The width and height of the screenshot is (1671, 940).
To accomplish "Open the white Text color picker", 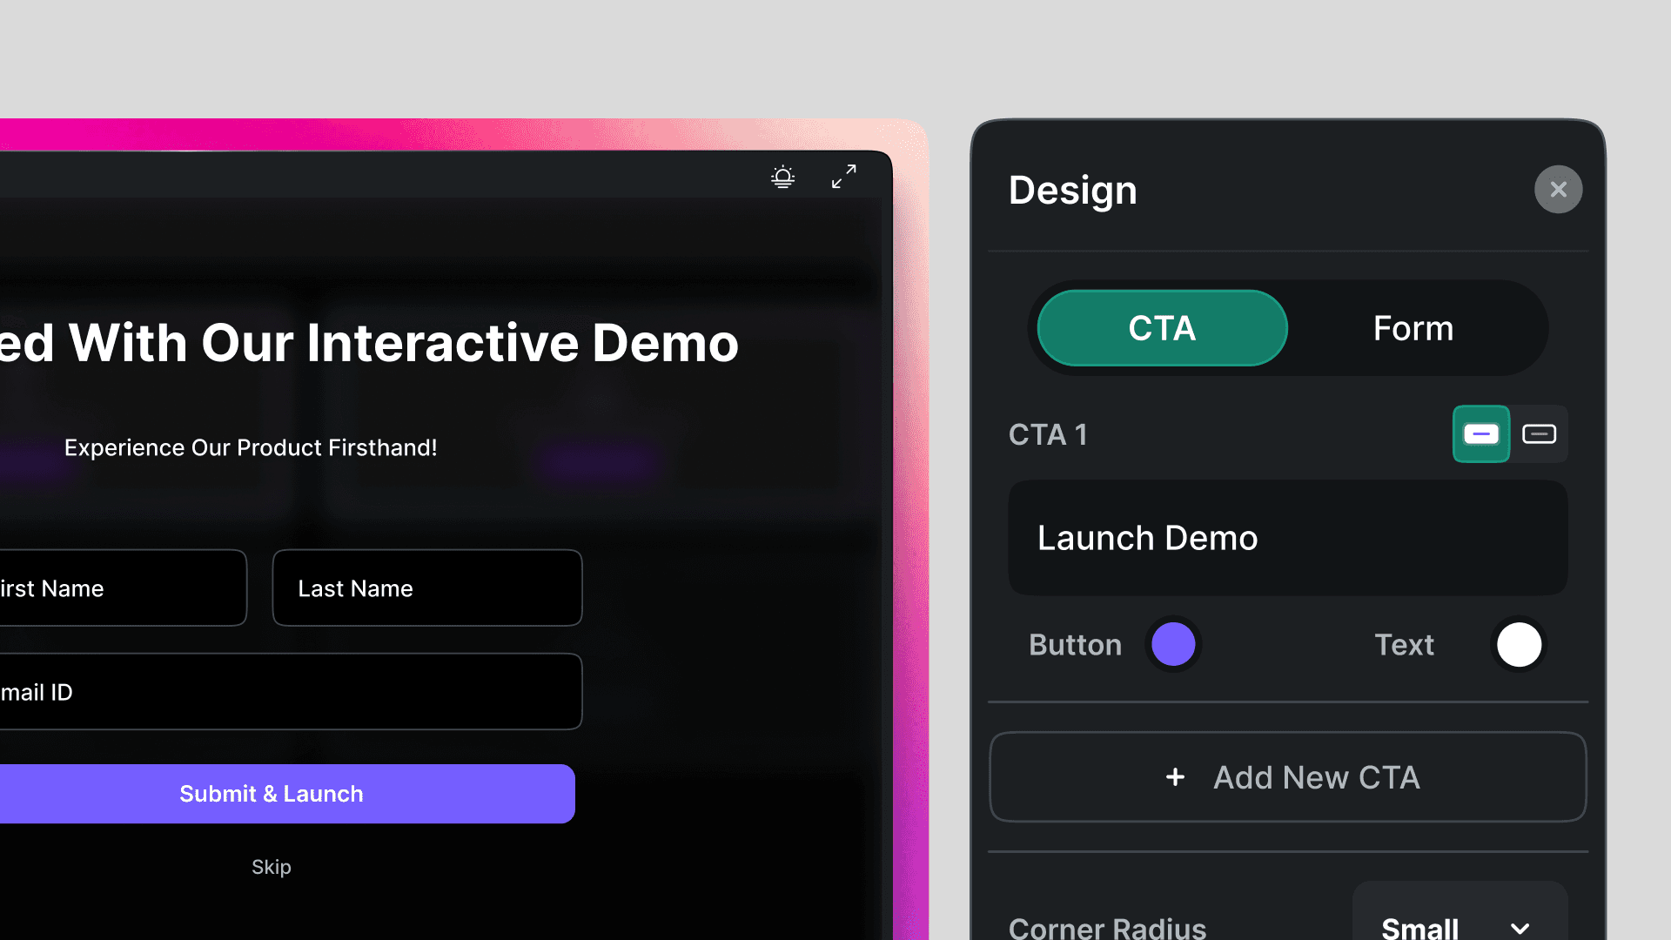I will coord(1518,644).
